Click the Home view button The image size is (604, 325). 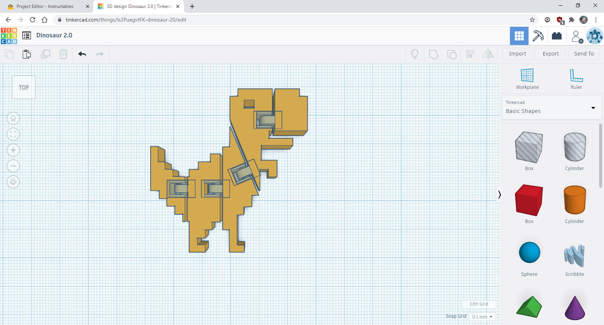click(13, 118)
